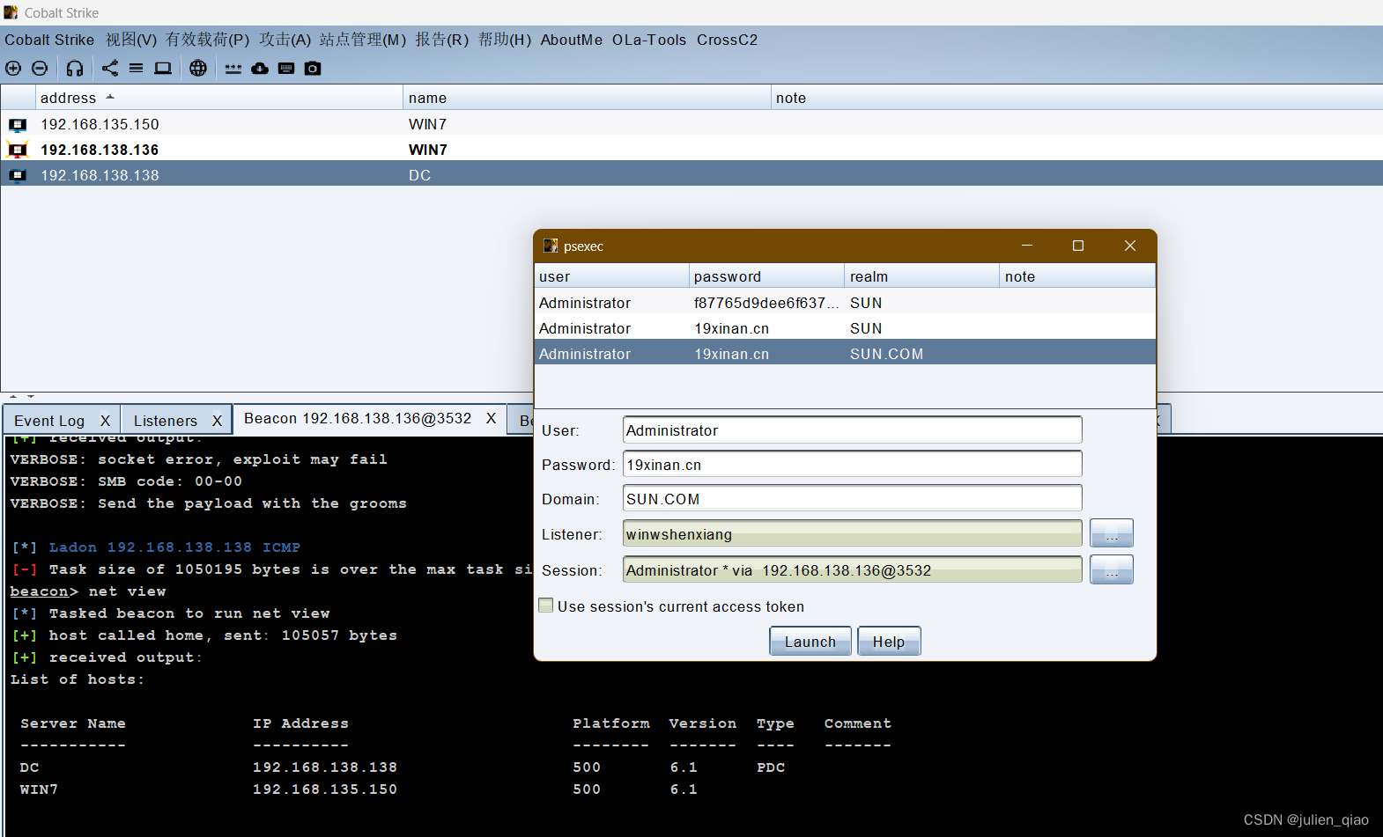
Task: Open the 帮助(H) menu
Action: click(x=505, y=40)
